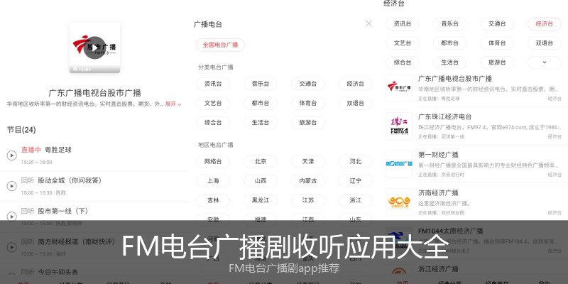Close the 广播电台 category panel
The image size is (568, 284).
[x=368, y=23]
